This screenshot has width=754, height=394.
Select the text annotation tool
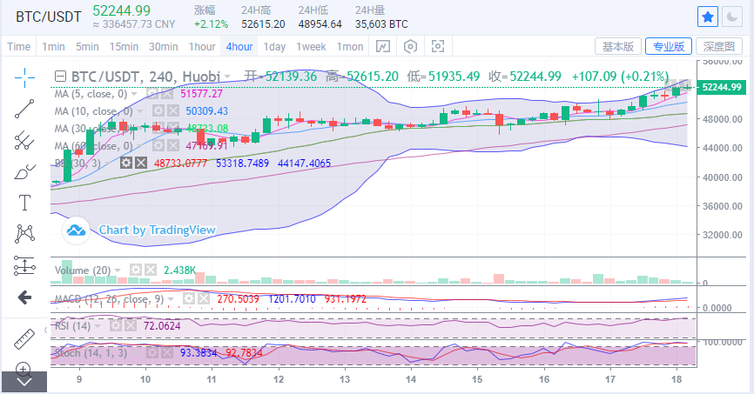click(x=24, y=203)
